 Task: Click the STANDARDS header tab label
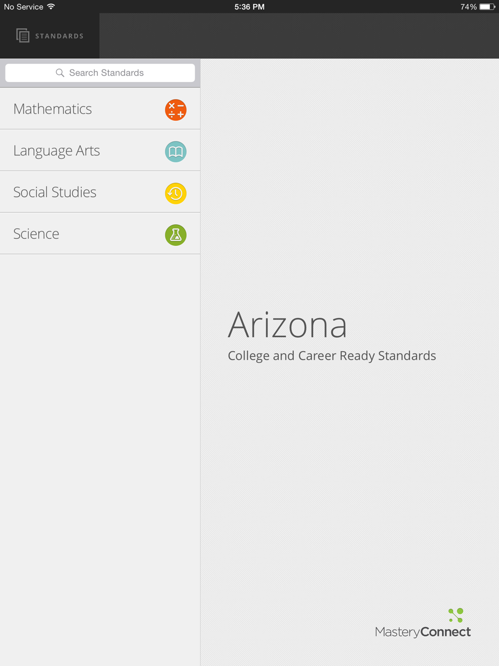[x=59, y=36]
